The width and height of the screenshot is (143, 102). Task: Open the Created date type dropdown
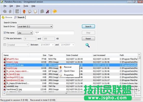click(x=18, y=45)
